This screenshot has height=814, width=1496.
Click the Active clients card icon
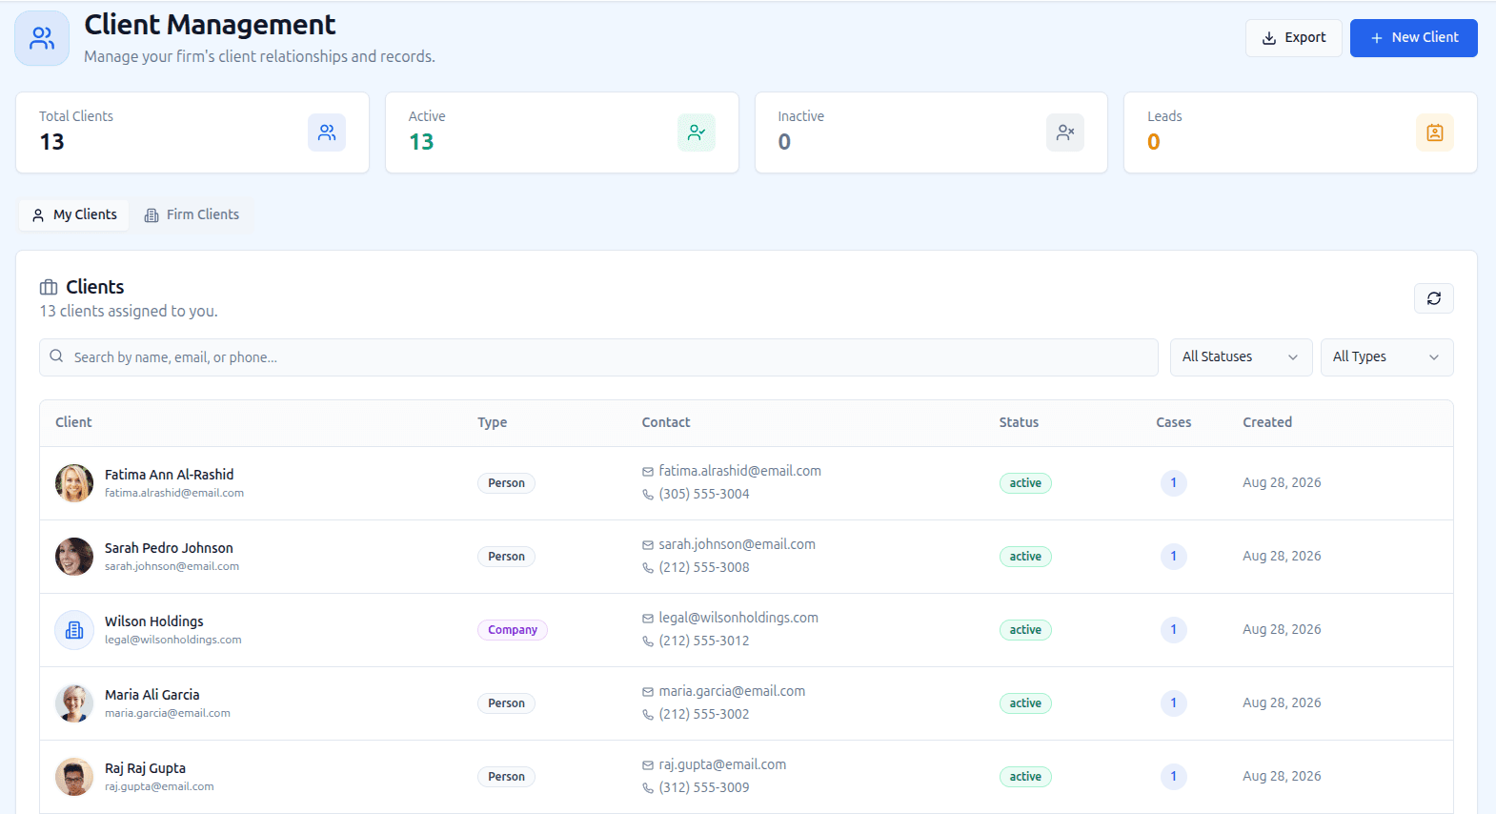point(697,132)
